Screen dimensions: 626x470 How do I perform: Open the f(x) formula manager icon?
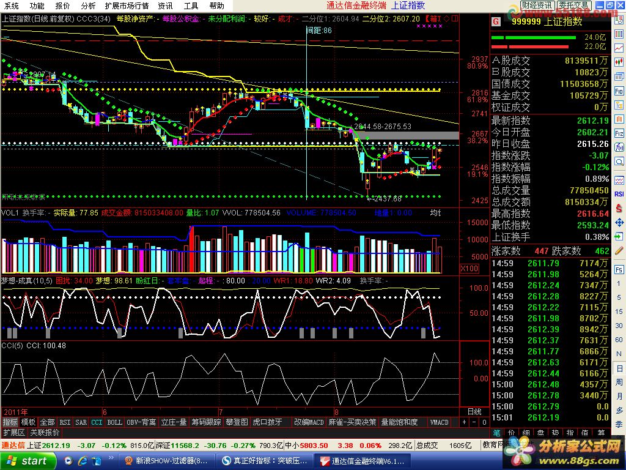point(619,147)
